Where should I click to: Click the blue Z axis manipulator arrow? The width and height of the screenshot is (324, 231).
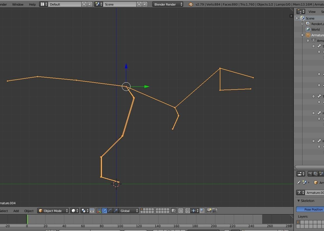click(x=126, y=66)
